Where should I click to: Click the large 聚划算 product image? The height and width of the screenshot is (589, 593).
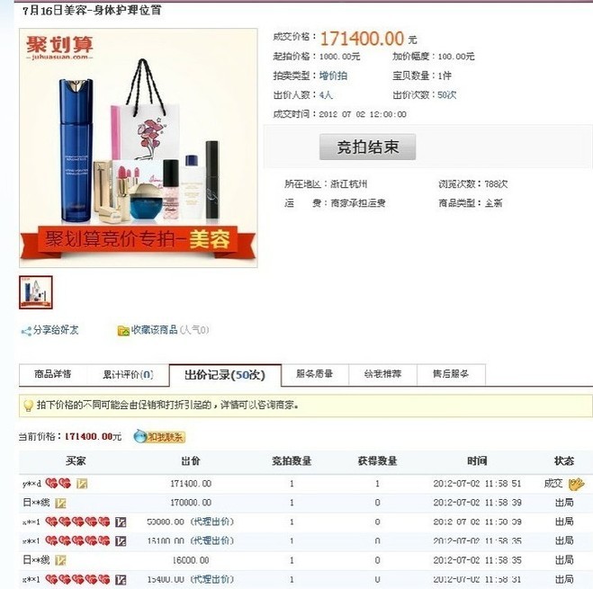[x=139, y=147]
